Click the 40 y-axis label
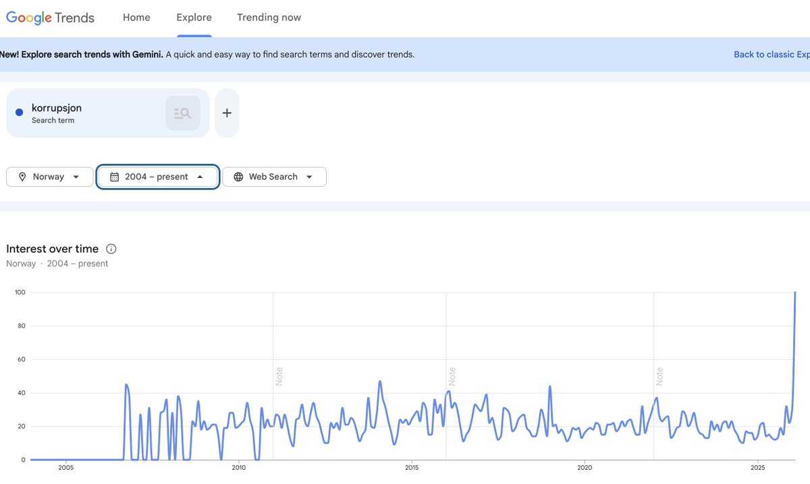 (x=22, y=393)
